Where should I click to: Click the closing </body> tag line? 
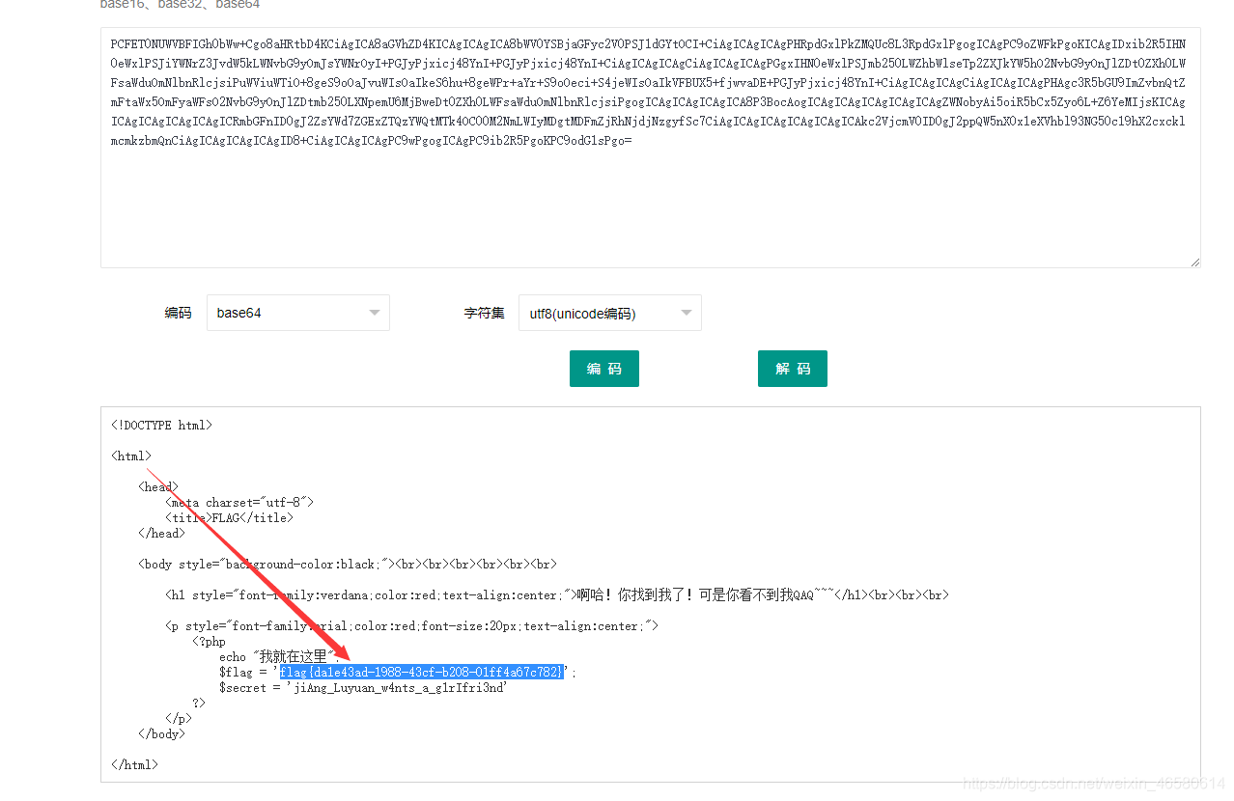click(x=161, y=733)
